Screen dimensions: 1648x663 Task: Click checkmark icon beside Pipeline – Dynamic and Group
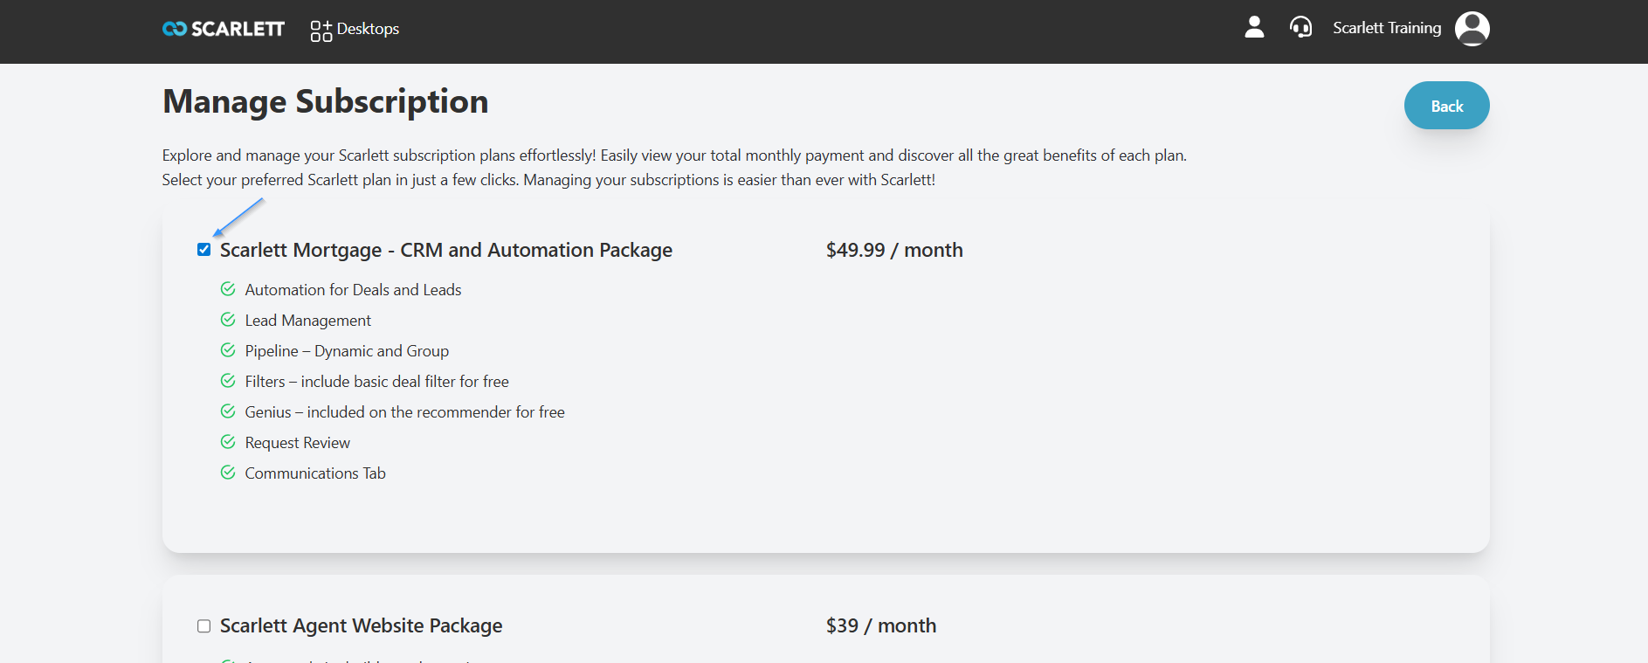pyautogui.click(x=228, y=350)
